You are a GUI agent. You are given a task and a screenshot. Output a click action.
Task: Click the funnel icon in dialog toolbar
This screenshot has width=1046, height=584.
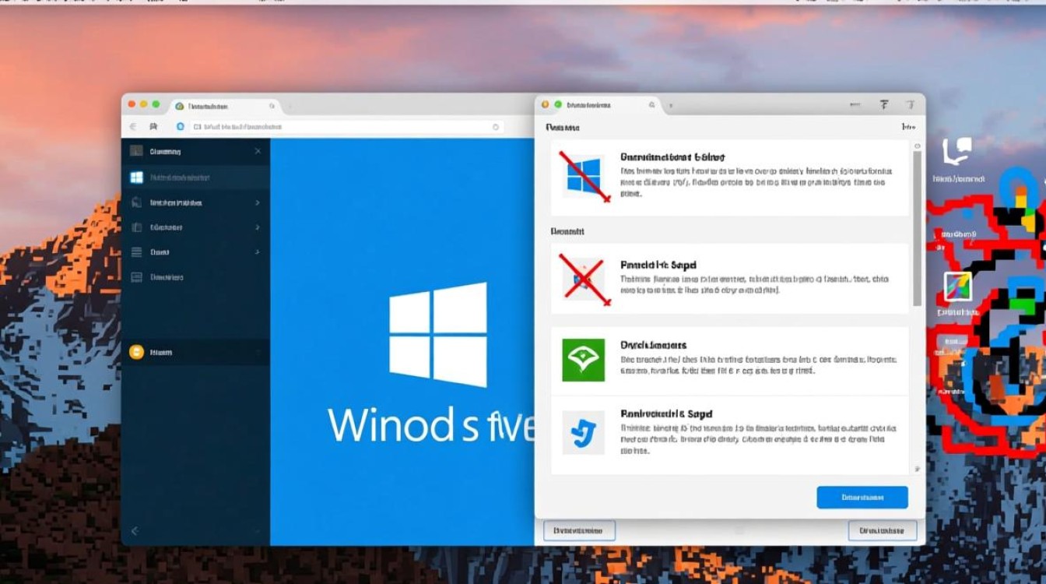coord(883,104)
